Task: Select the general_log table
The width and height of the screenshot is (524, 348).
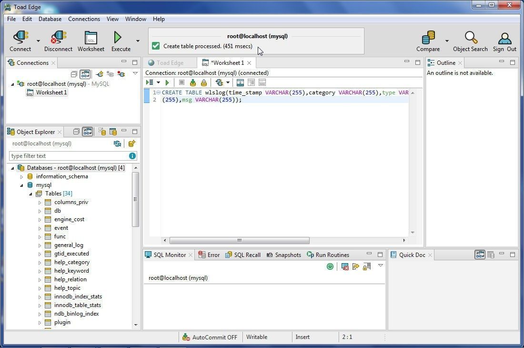Action: [x=69, y=245]
